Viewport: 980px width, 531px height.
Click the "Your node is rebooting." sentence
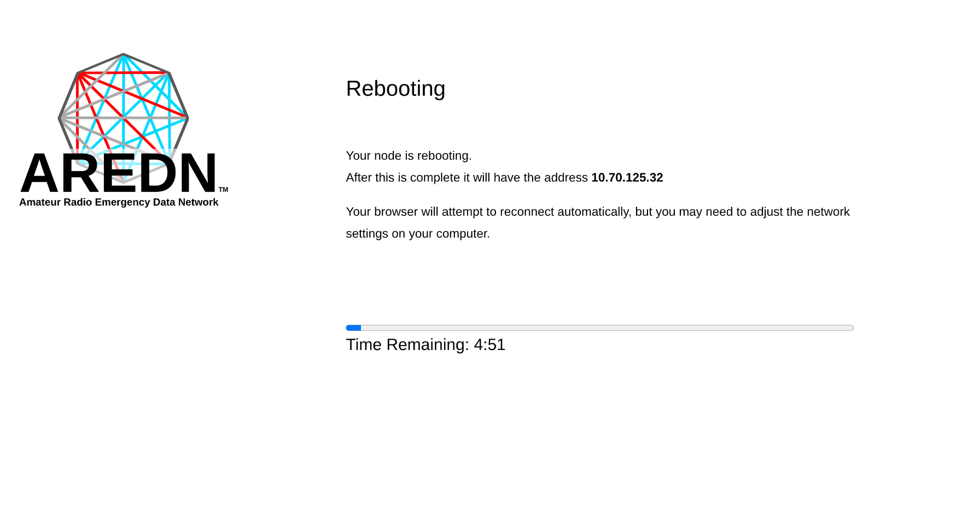409,156
